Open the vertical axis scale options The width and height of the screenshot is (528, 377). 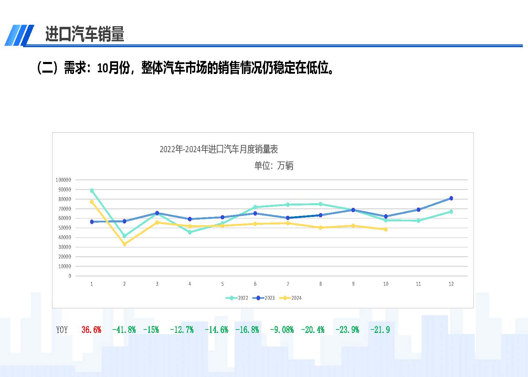pyautogui.click(x=65, y=227)
